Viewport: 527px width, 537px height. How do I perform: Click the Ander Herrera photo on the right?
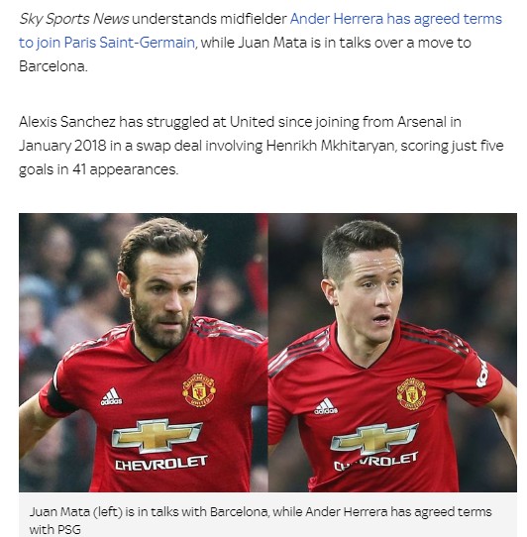(x=392, y=353)
